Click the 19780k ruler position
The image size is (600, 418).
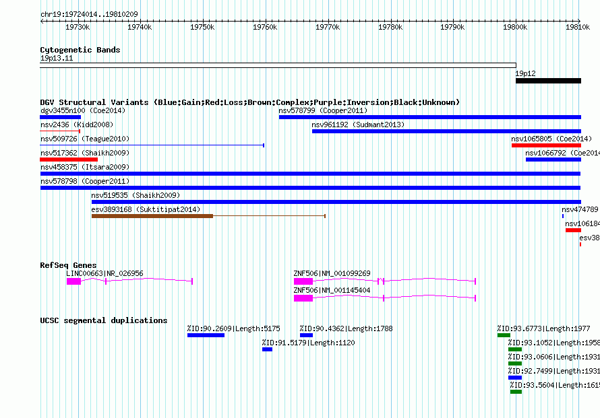point(390,28)
